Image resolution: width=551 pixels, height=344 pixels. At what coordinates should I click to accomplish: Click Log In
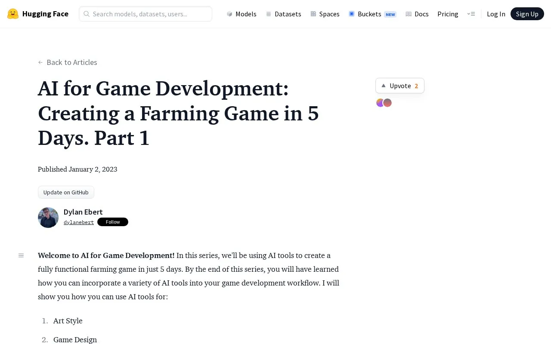[496, 14]
